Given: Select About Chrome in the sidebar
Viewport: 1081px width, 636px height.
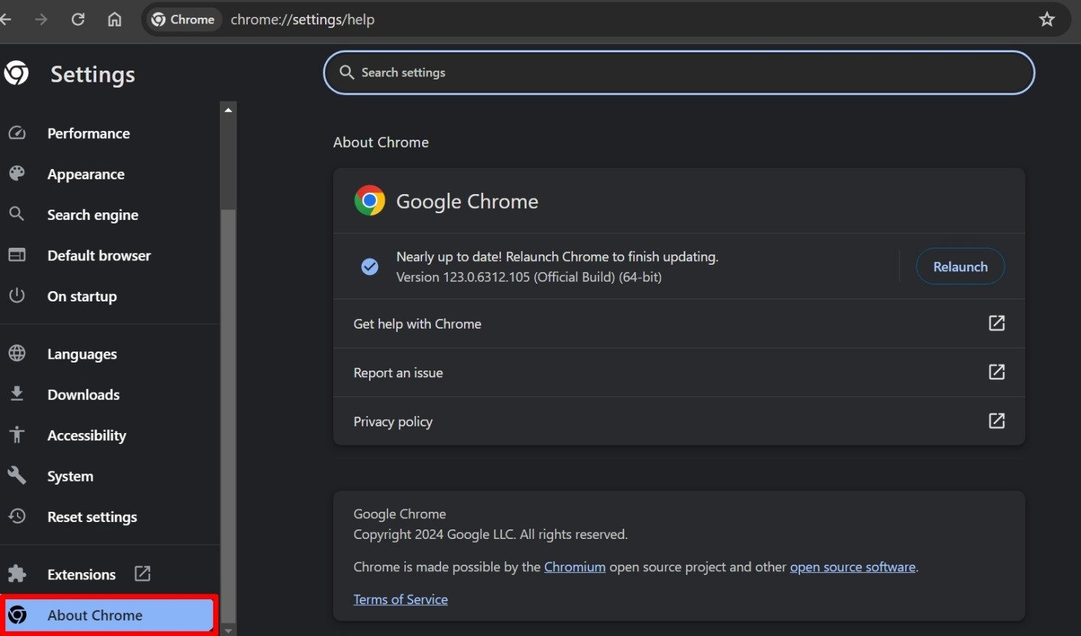Looking at the screenshot, I should tap(109, 615).
